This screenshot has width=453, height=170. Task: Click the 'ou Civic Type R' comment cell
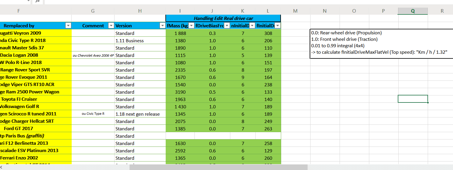[x=93, y=114]
